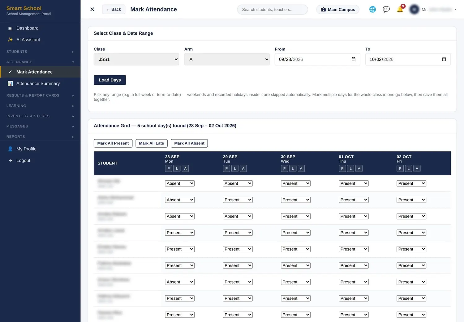Mark all present for 01 OCT column
Image resolution: width=464 pixels, height=322 pixels.
pos(342,169)
